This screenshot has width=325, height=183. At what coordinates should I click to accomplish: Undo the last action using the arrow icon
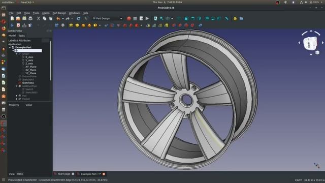pos(58,18)
